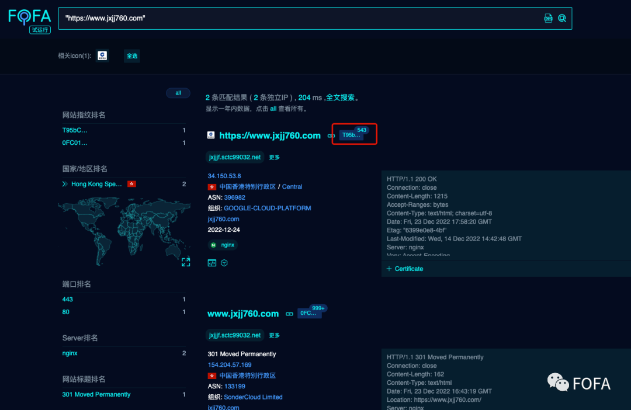Click first jxjjjf.sctc99032.net tag
The width and height of the screenshot is (631, 410).
pyautogui.click(x=235, y=157)
